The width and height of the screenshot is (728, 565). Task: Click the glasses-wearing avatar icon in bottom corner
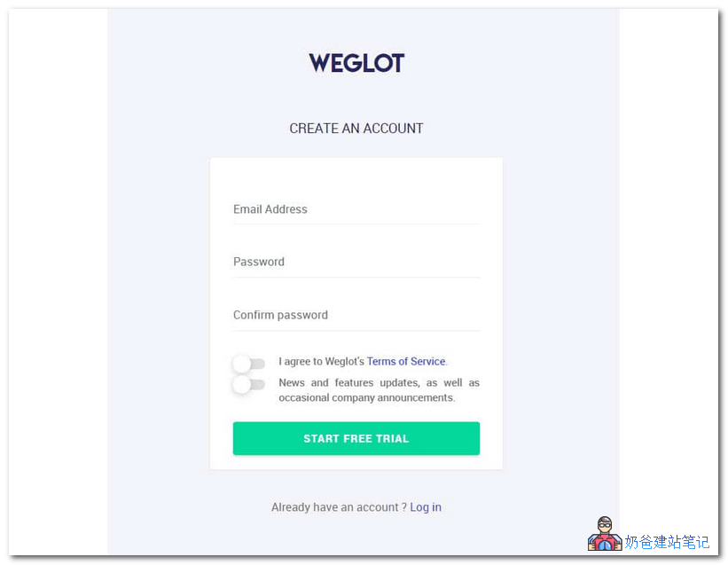pos(605,534)
